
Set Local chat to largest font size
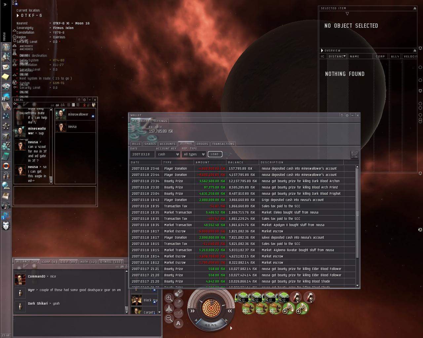[x=62, y=105]
